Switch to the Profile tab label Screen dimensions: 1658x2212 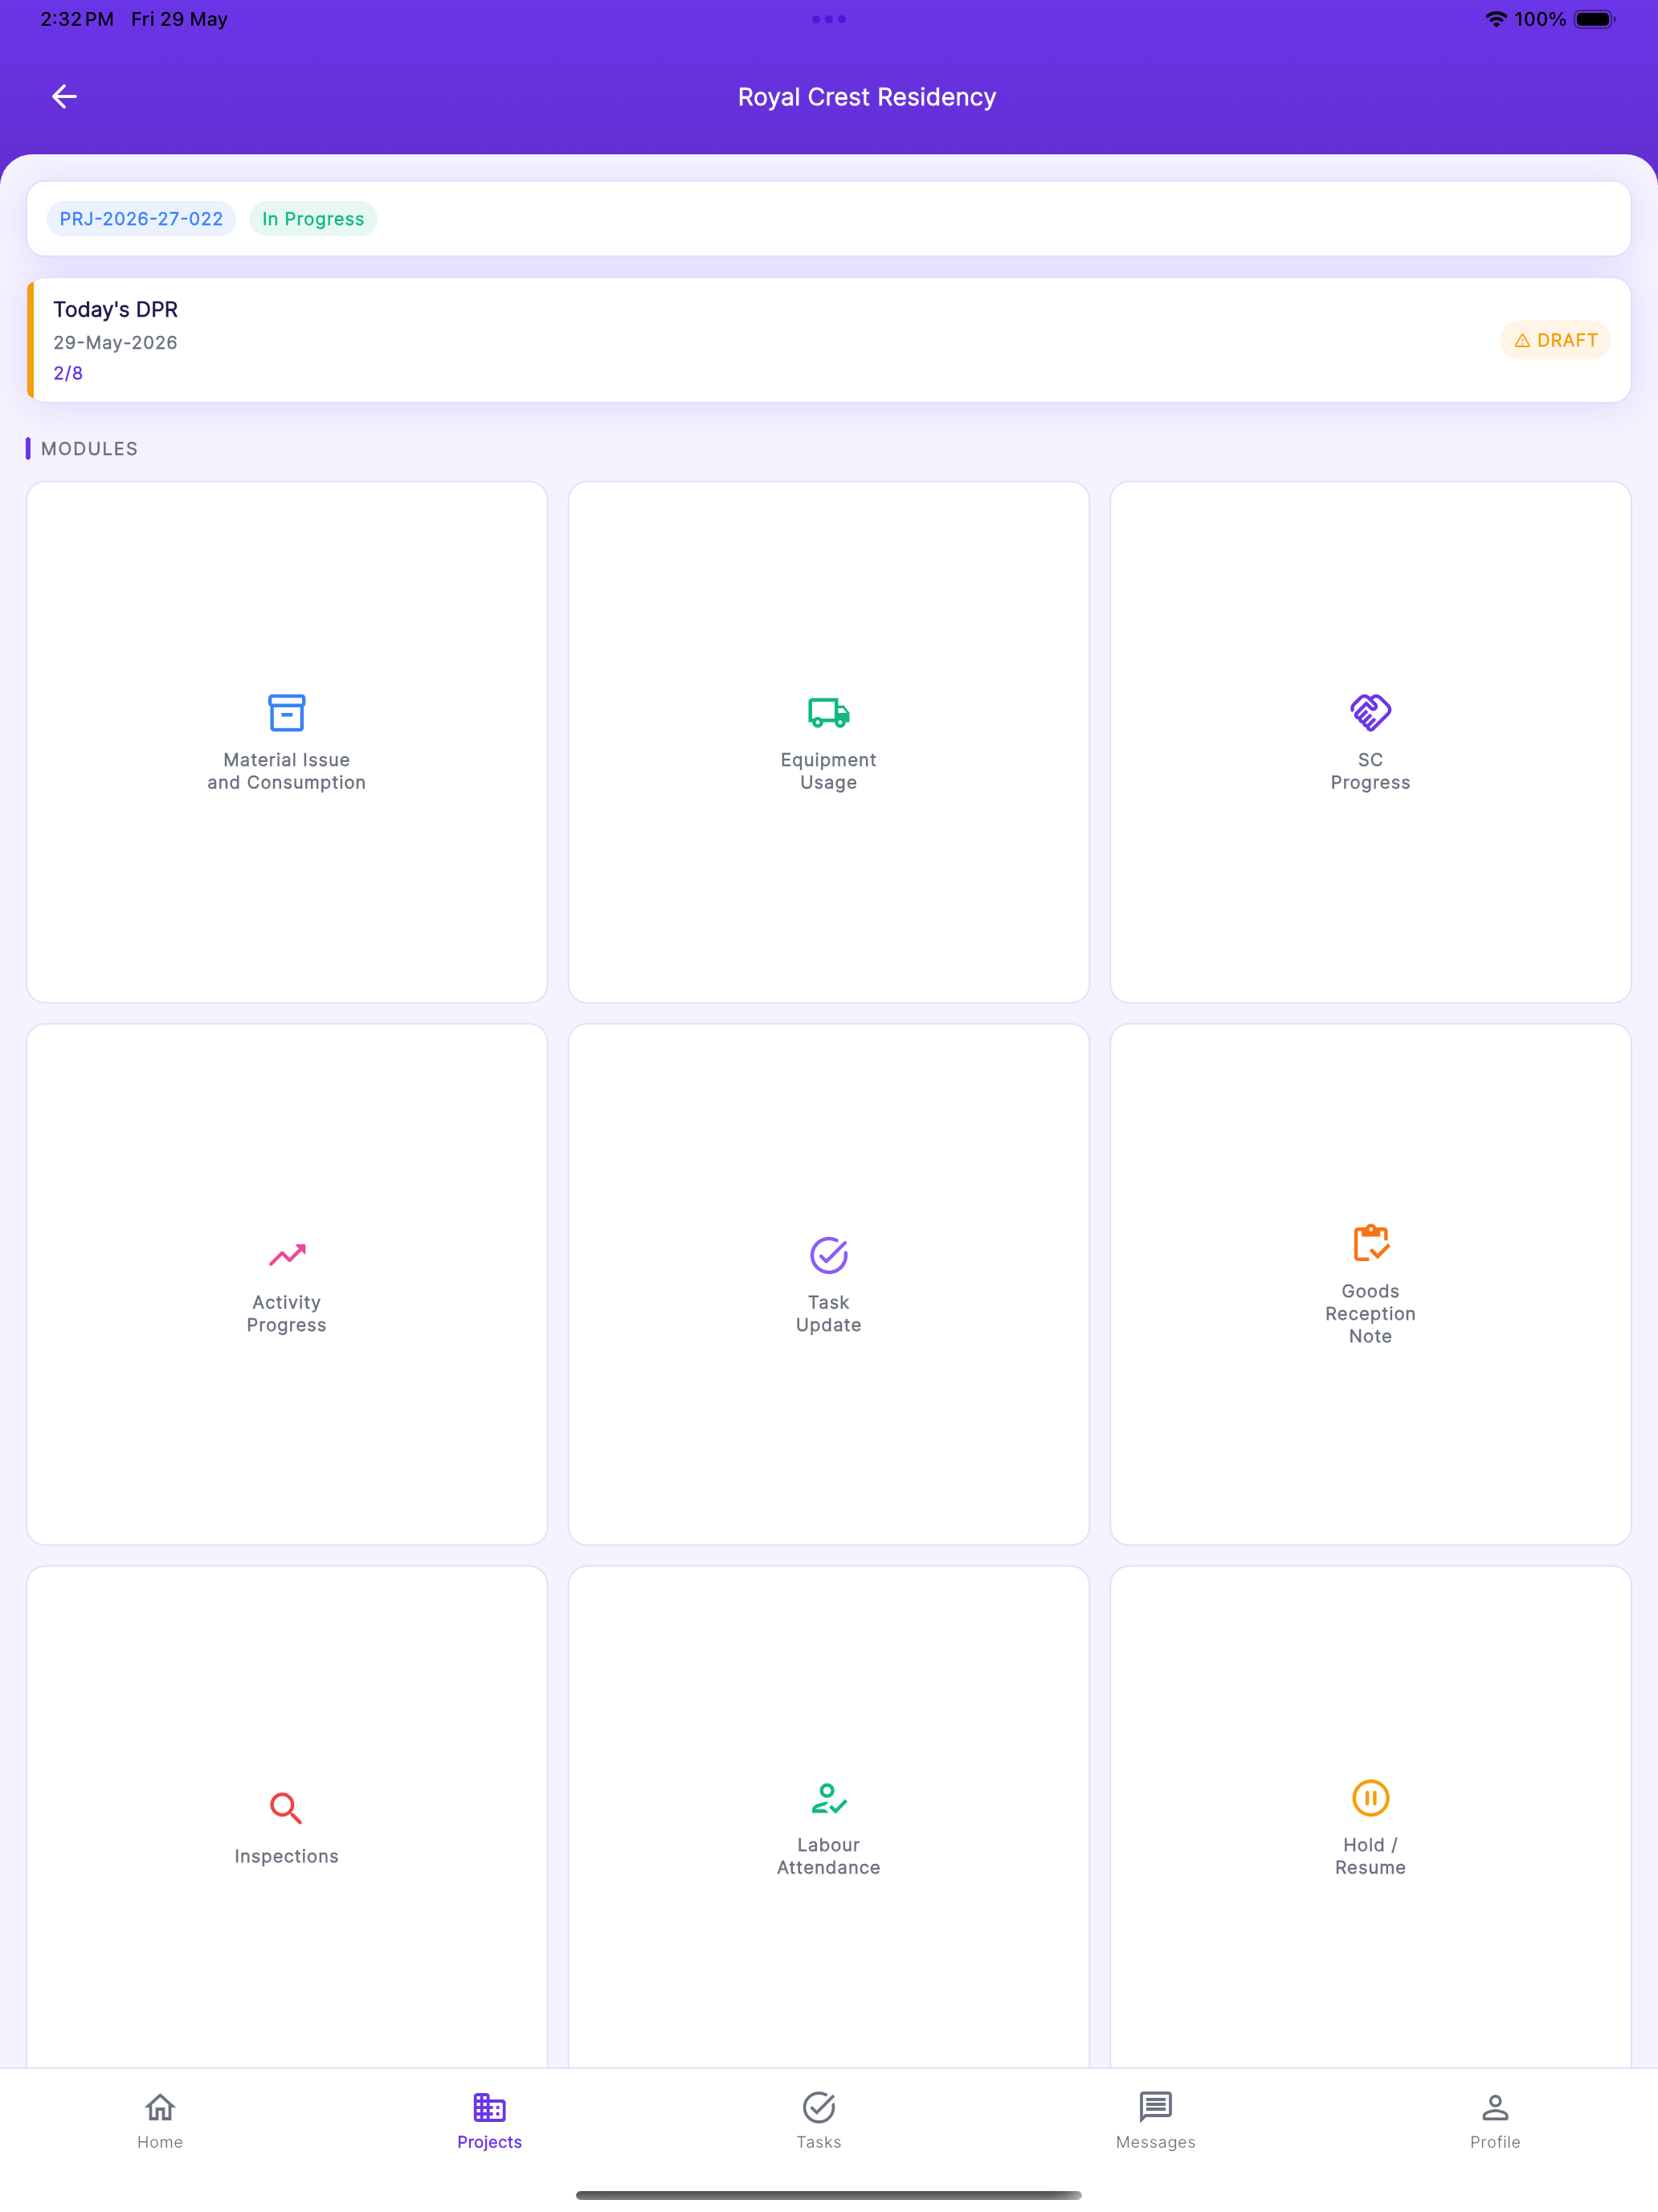(1495, 2142)
